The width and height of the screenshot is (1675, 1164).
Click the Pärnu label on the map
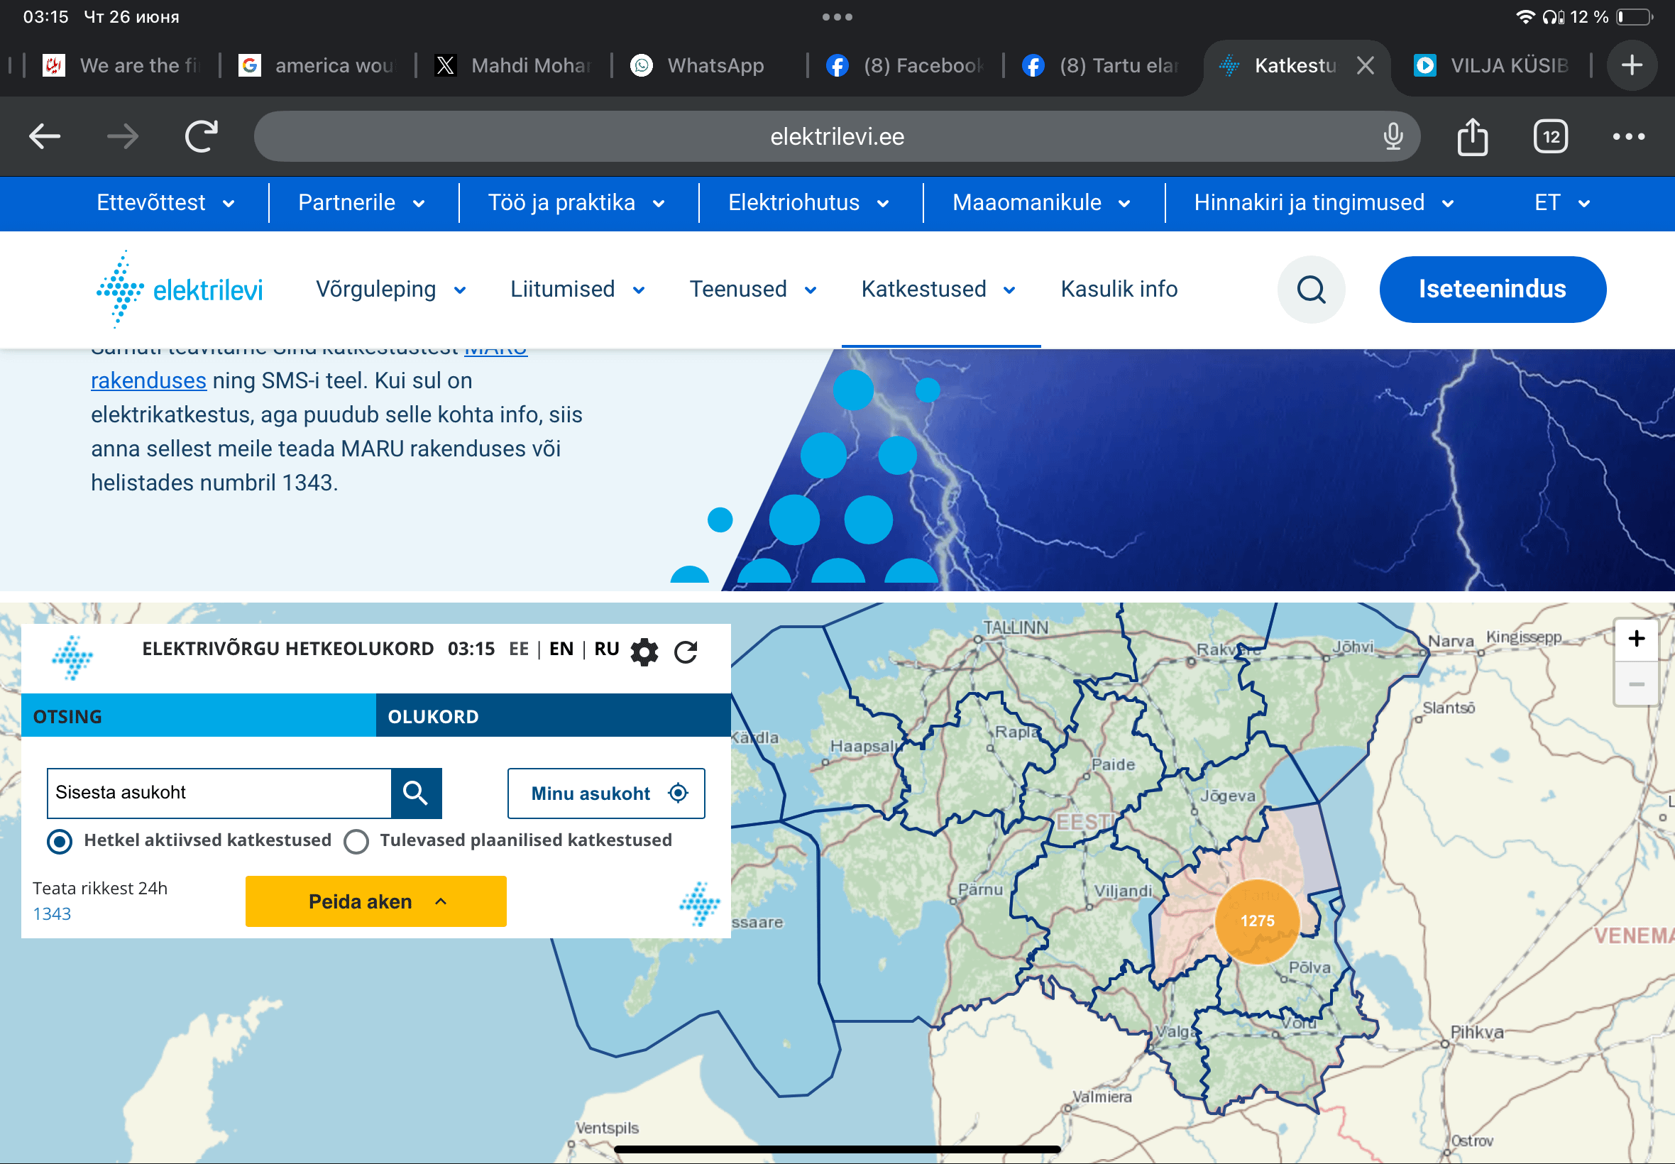point(980,889)
